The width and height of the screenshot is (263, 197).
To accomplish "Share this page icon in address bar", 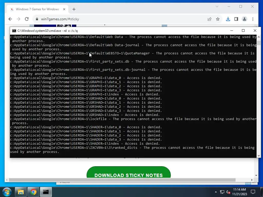I will pos(210,19).
